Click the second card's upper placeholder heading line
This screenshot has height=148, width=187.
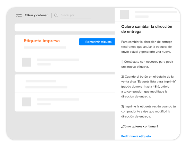click(x=41, y=81)
